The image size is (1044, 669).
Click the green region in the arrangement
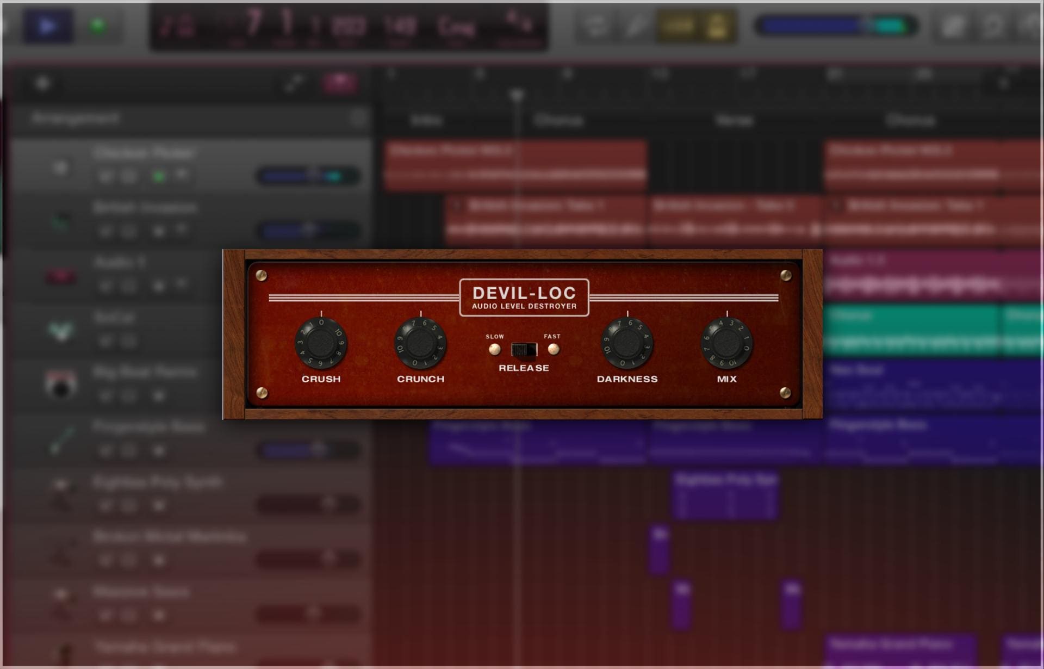point(912,331)
